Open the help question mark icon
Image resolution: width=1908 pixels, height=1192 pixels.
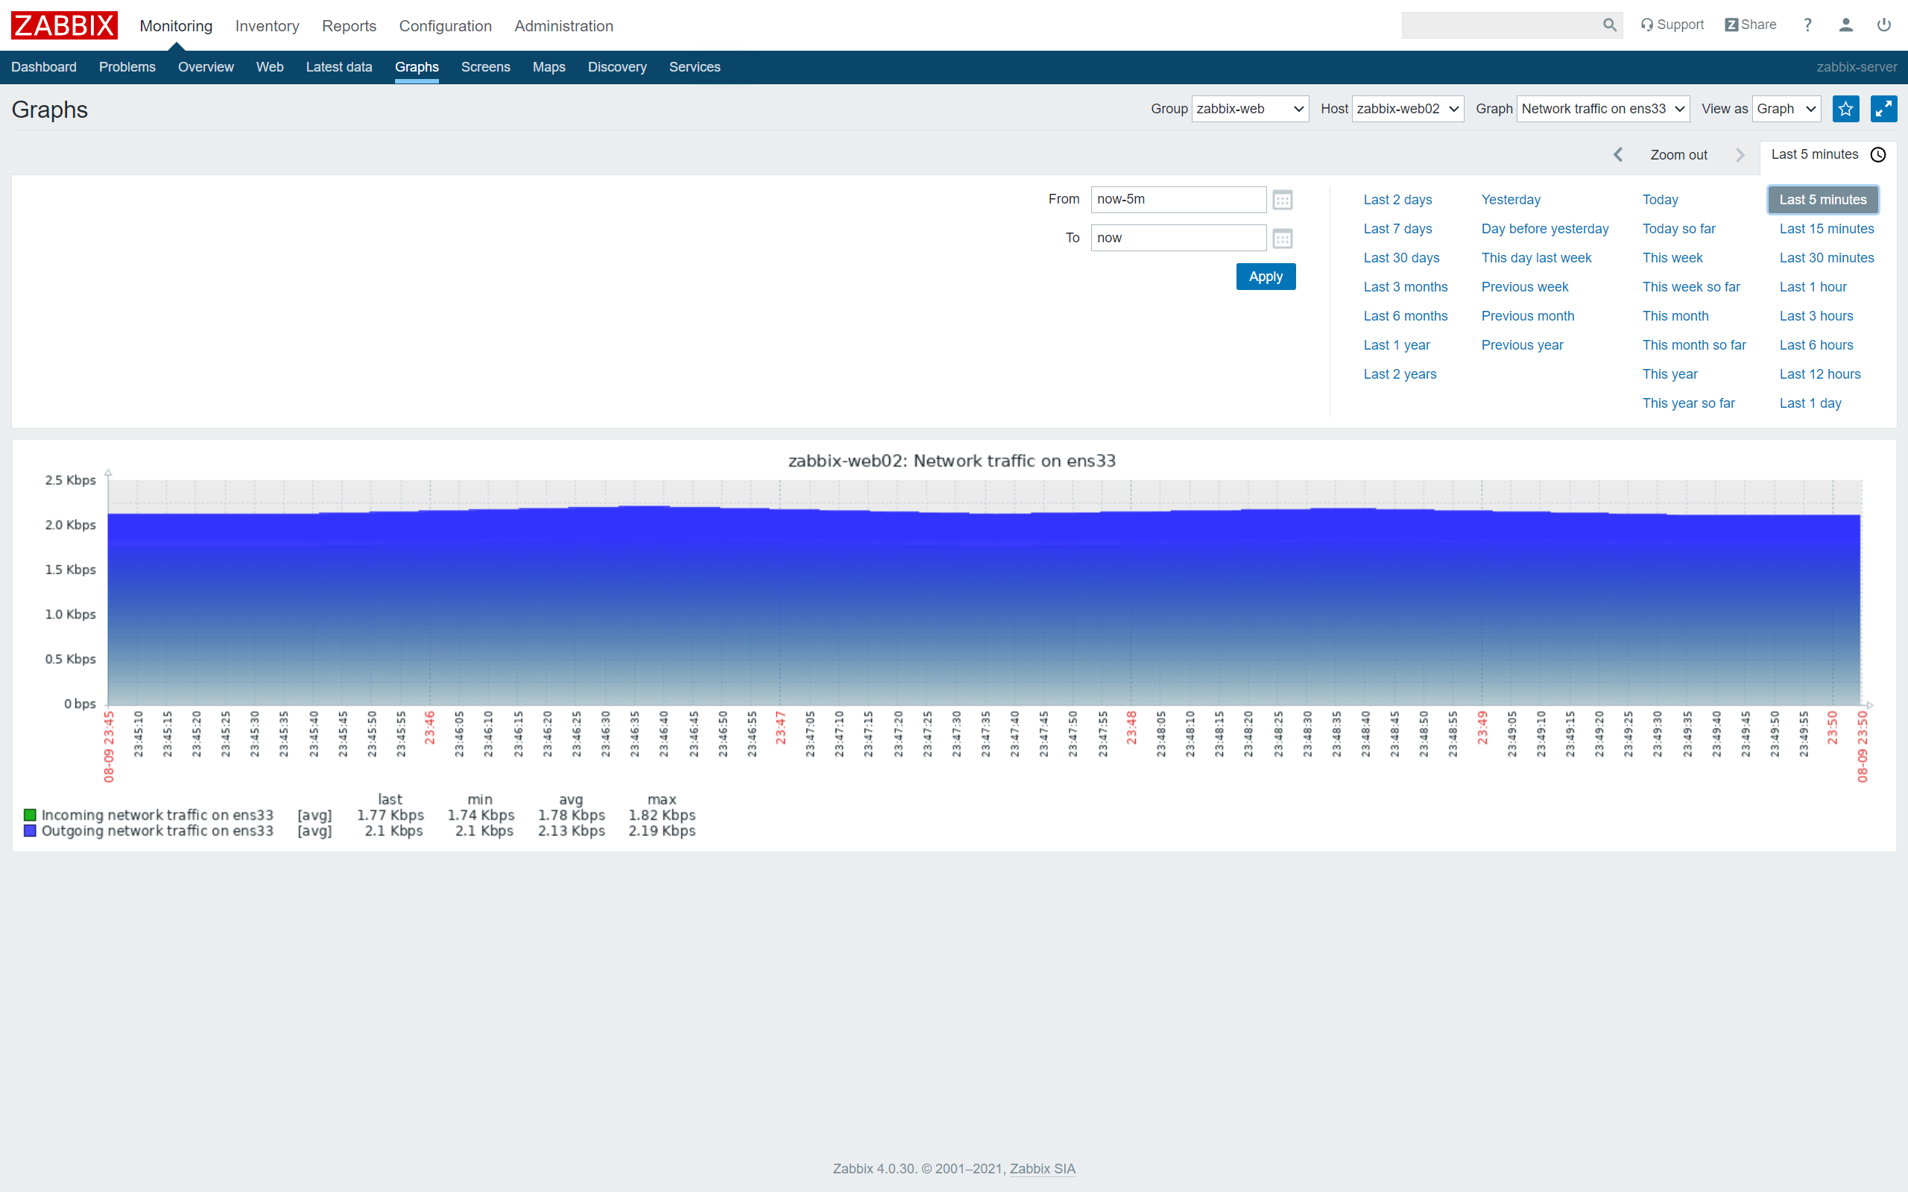[1808, 25]
